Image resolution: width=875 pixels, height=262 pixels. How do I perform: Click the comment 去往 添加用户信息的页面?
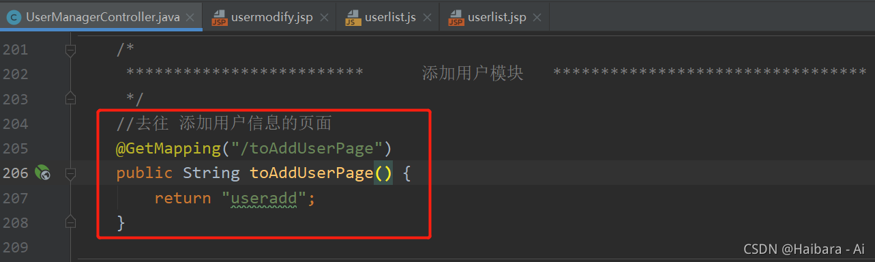click(x=224, y=123)
